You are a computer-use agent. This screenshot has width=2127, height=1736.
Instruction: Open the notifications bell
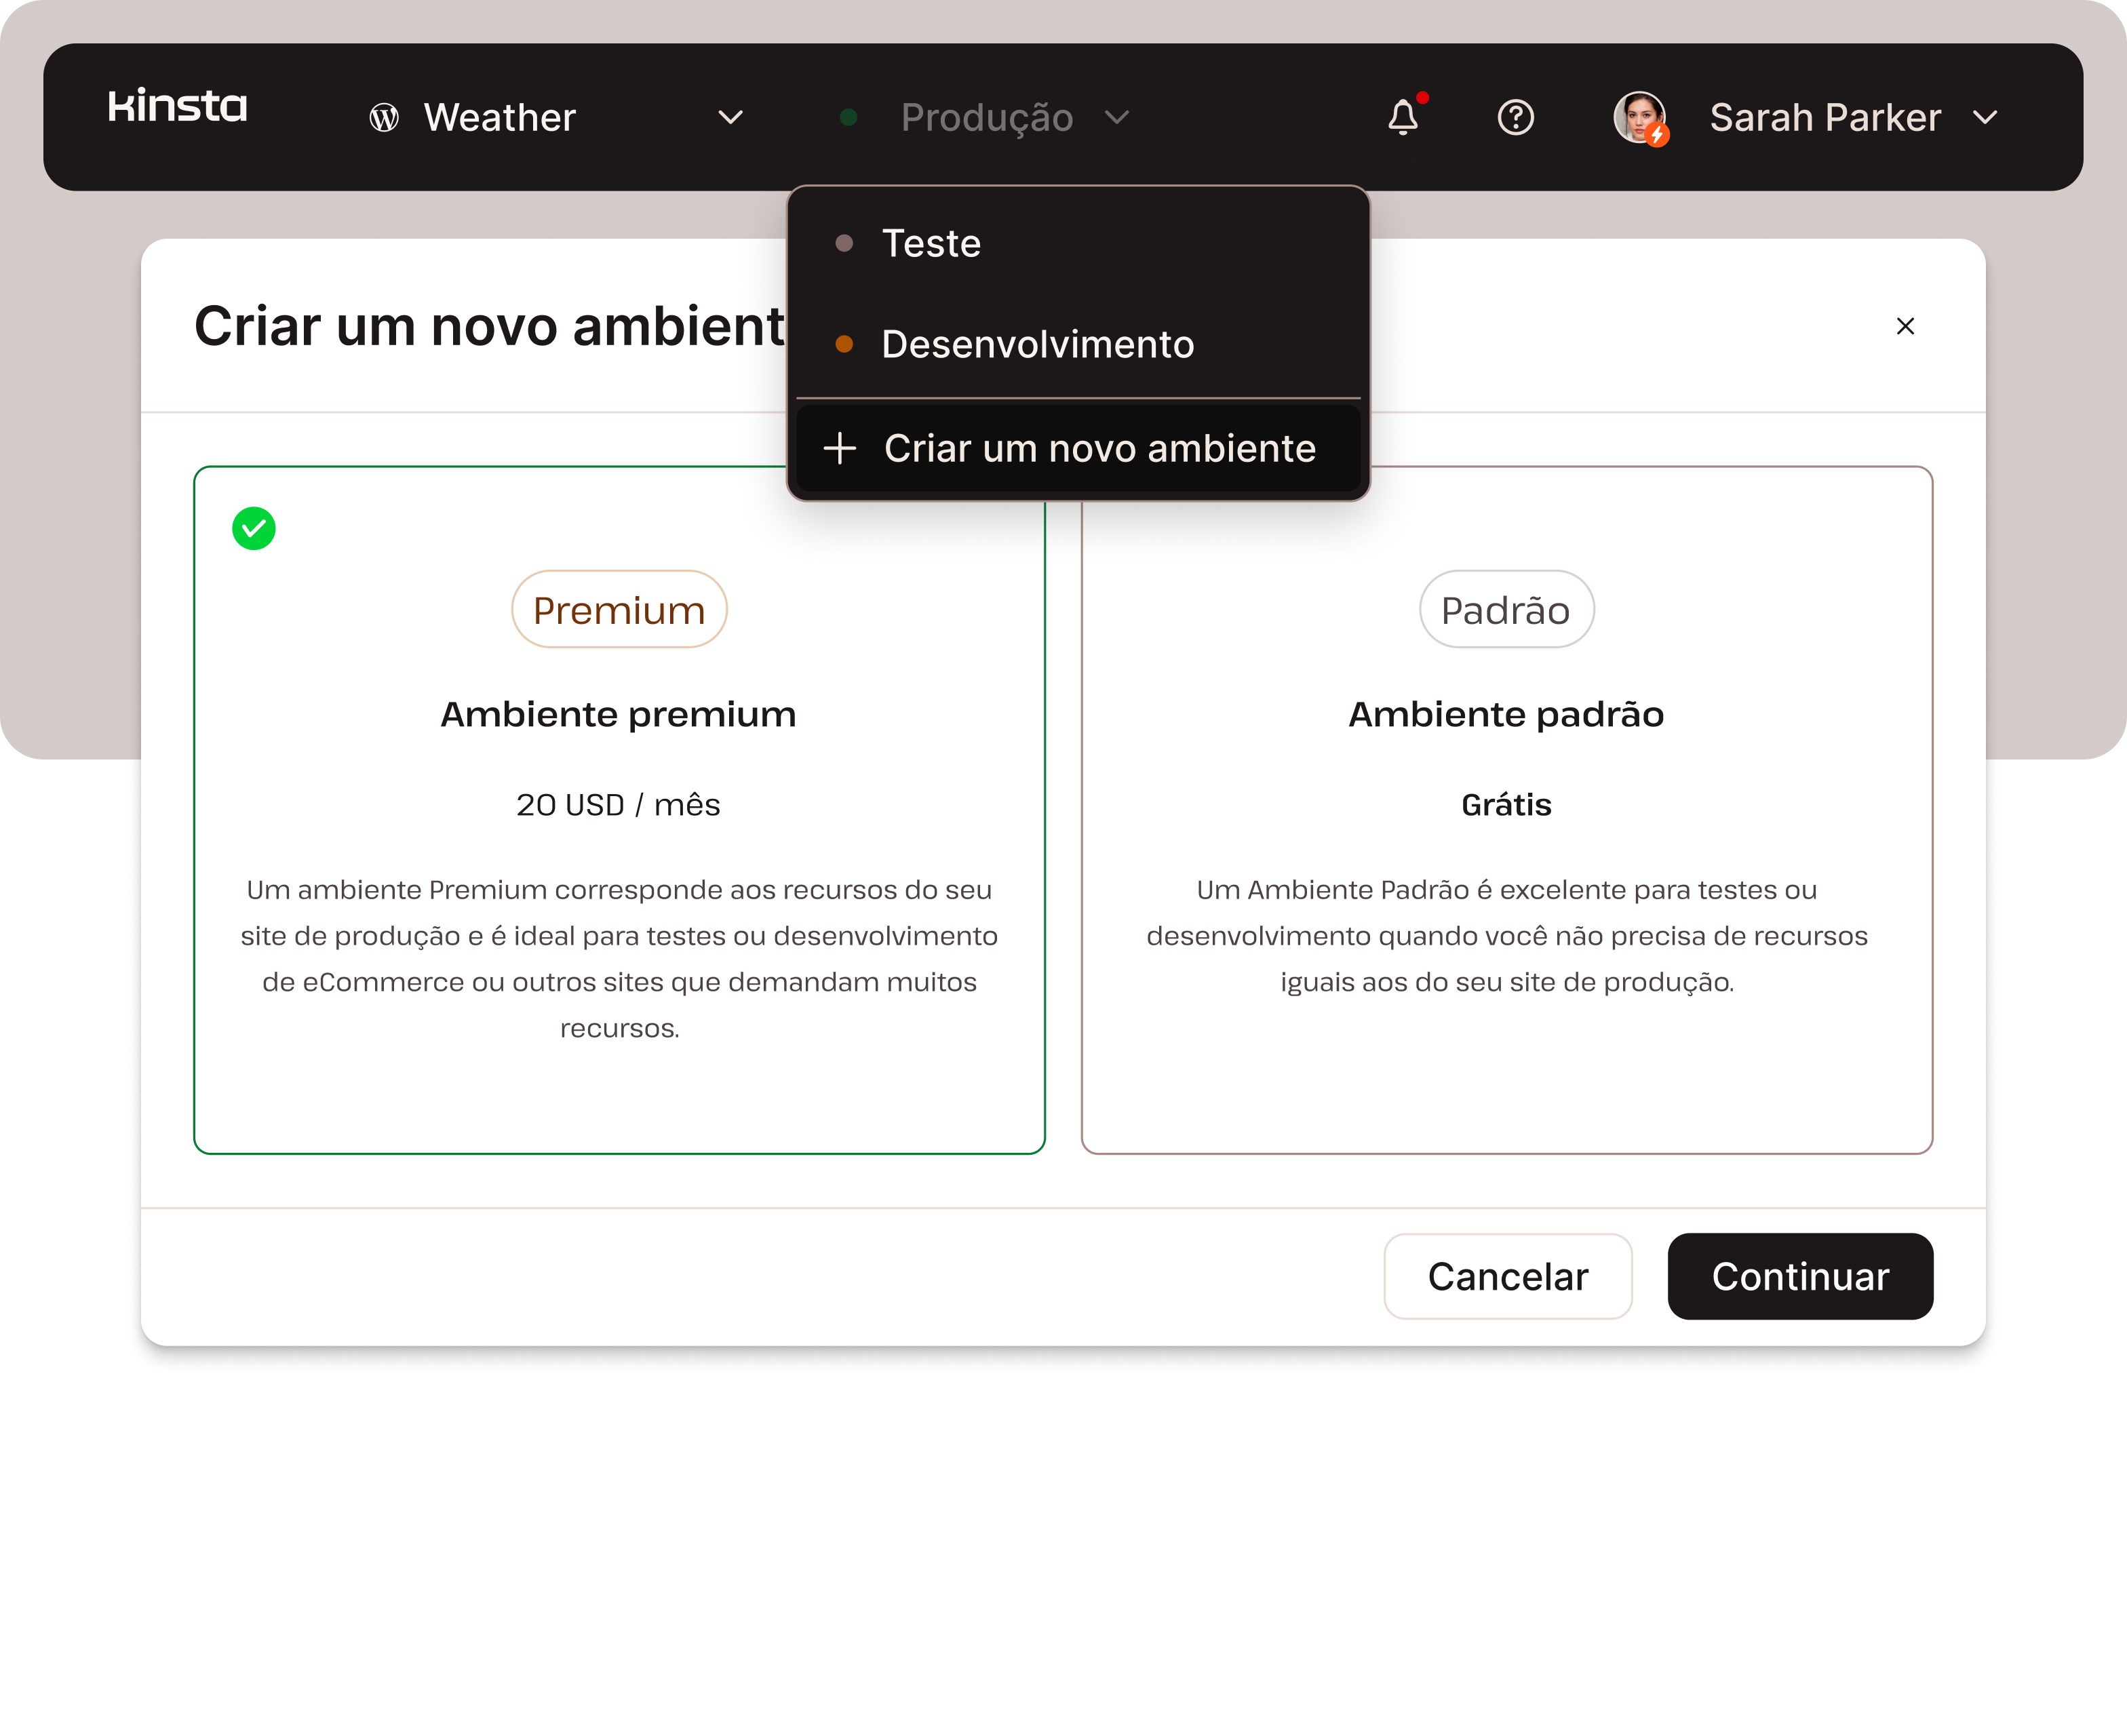tap(1404, 117)
